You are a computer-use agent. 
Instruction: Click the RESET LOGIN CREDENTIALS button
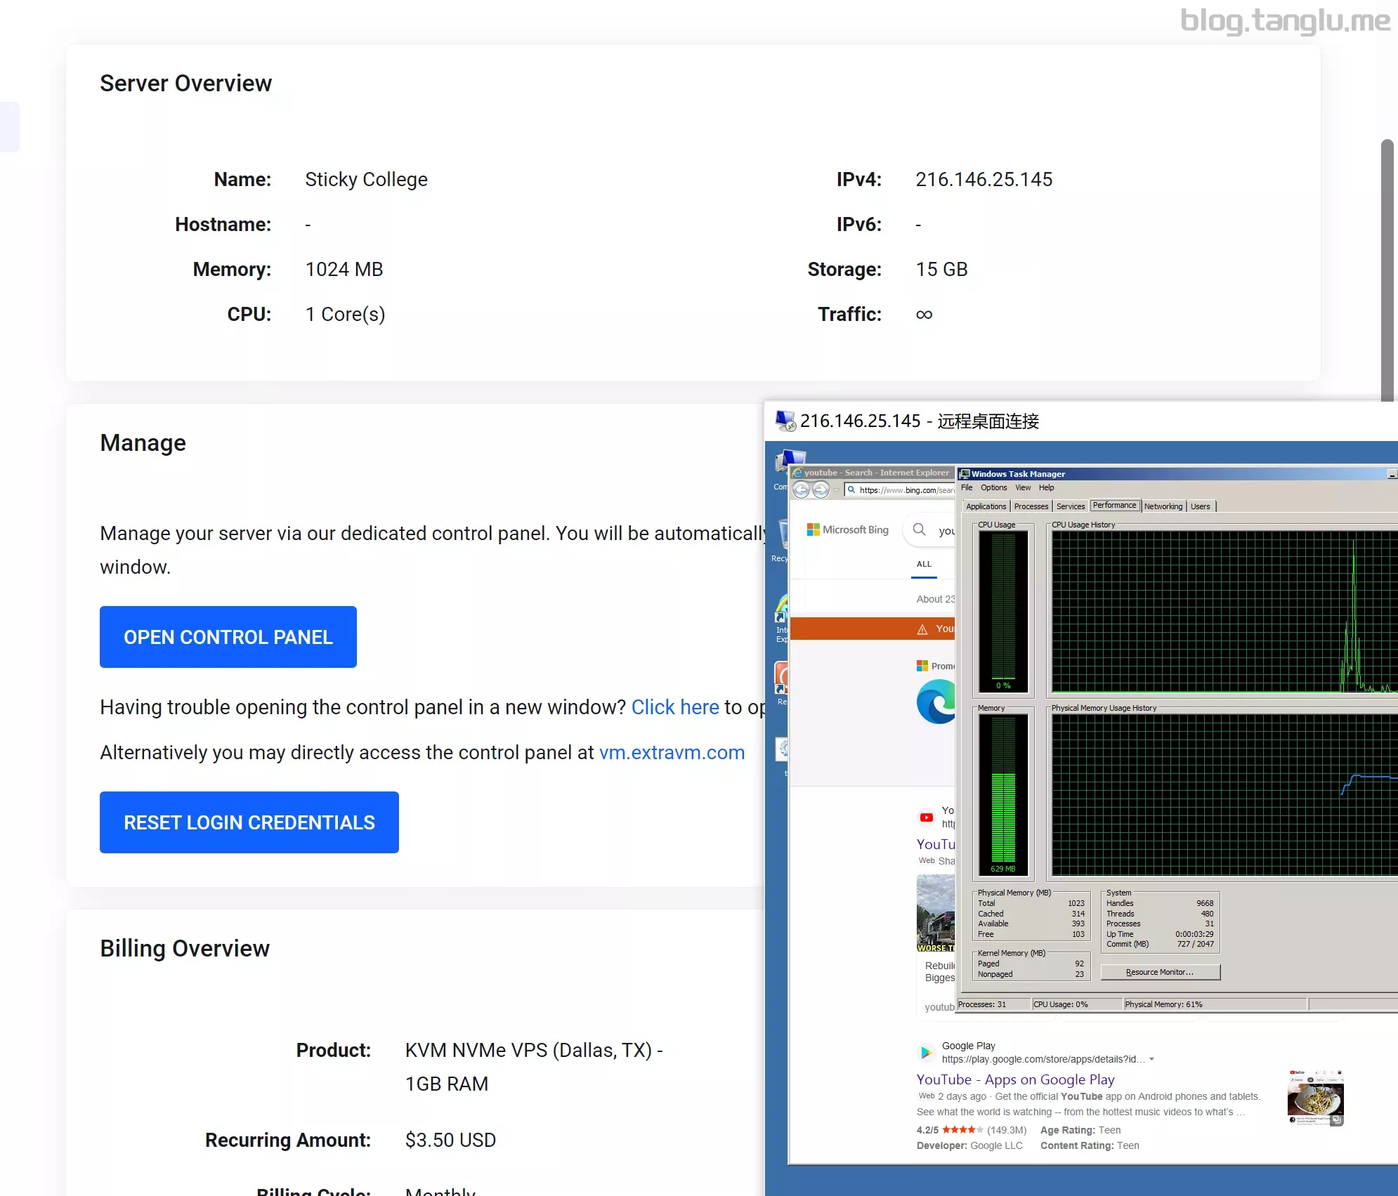click(249, 822)
